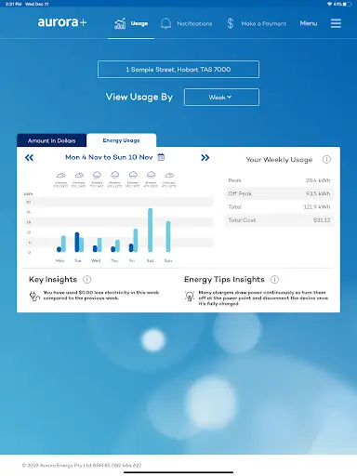This screenshot has height=476, width=357.
Task: Select the Total kWh row
Action: (x=279, y=206)
